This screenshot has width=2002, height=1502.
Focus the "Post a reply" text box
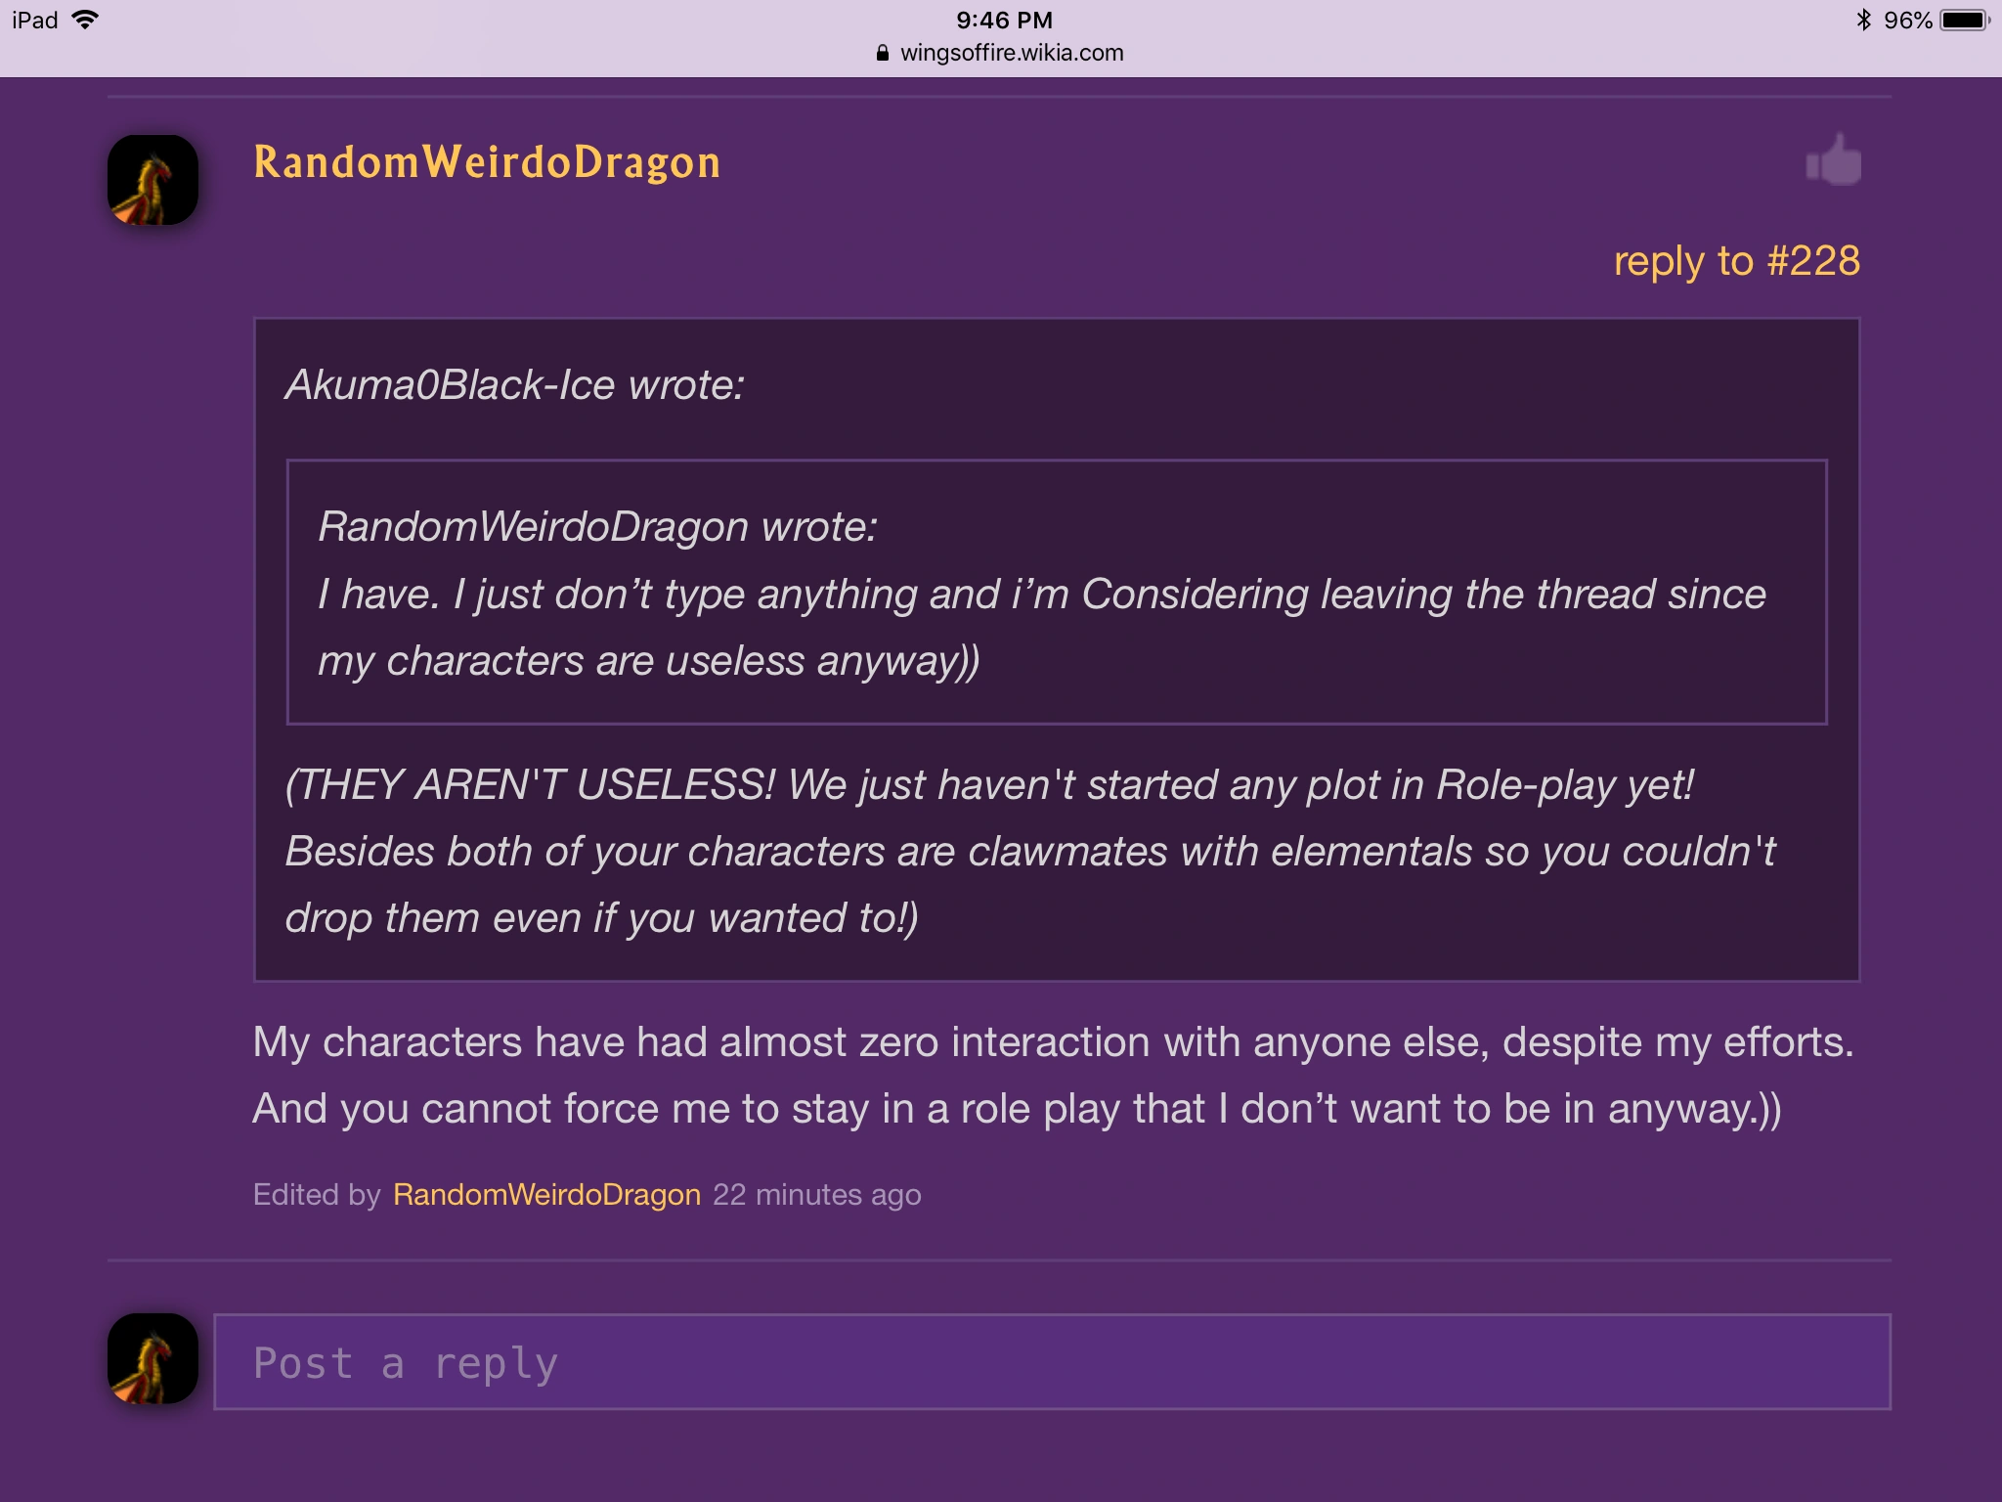click(x=1052, y=1361)
